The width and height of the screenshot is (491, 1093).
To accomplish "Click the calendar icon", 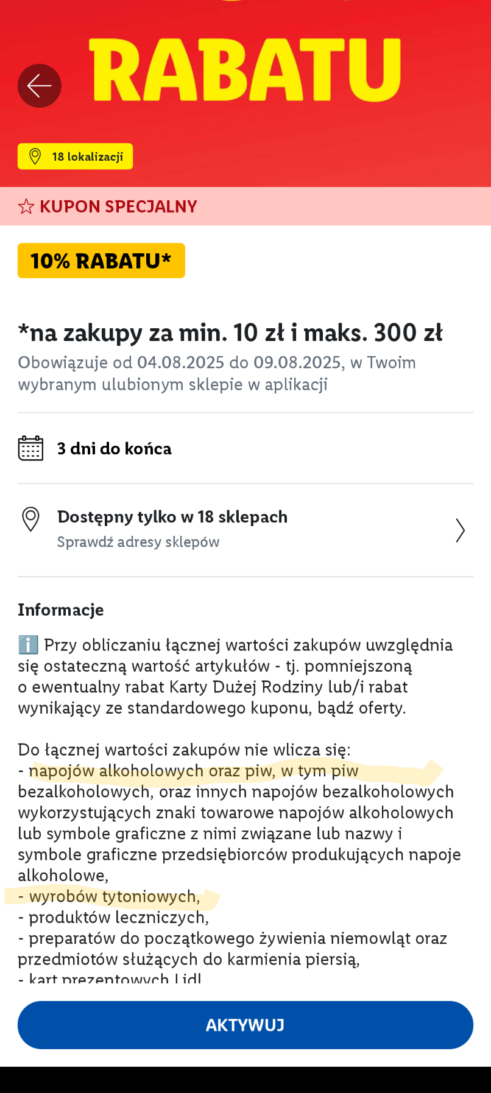I will (30, 449).
